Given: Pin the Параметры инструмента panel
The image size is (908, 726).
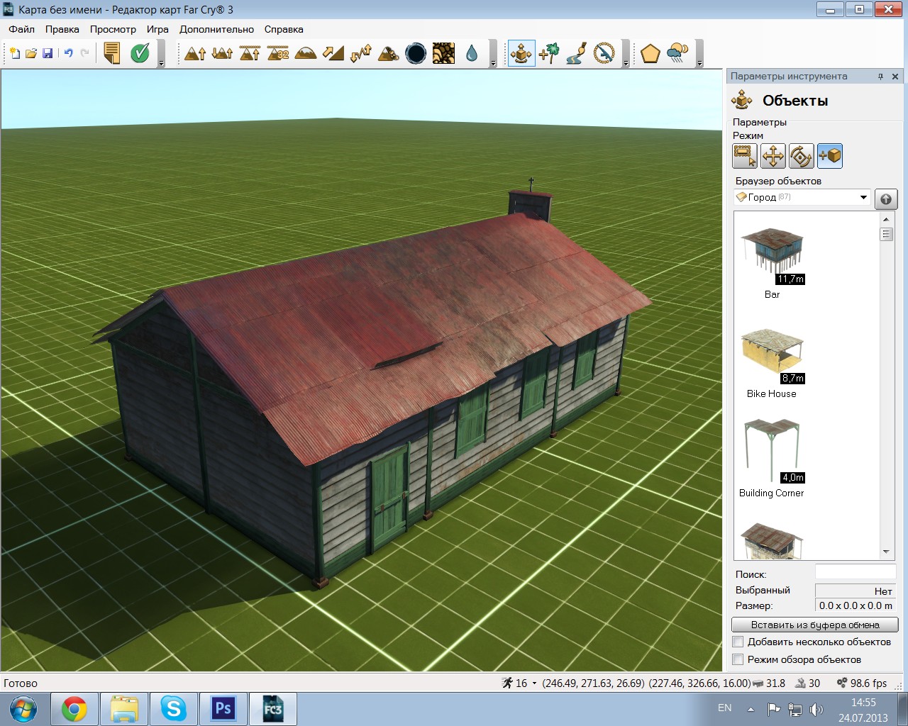Looking at the screenshot, I should 880,77.
